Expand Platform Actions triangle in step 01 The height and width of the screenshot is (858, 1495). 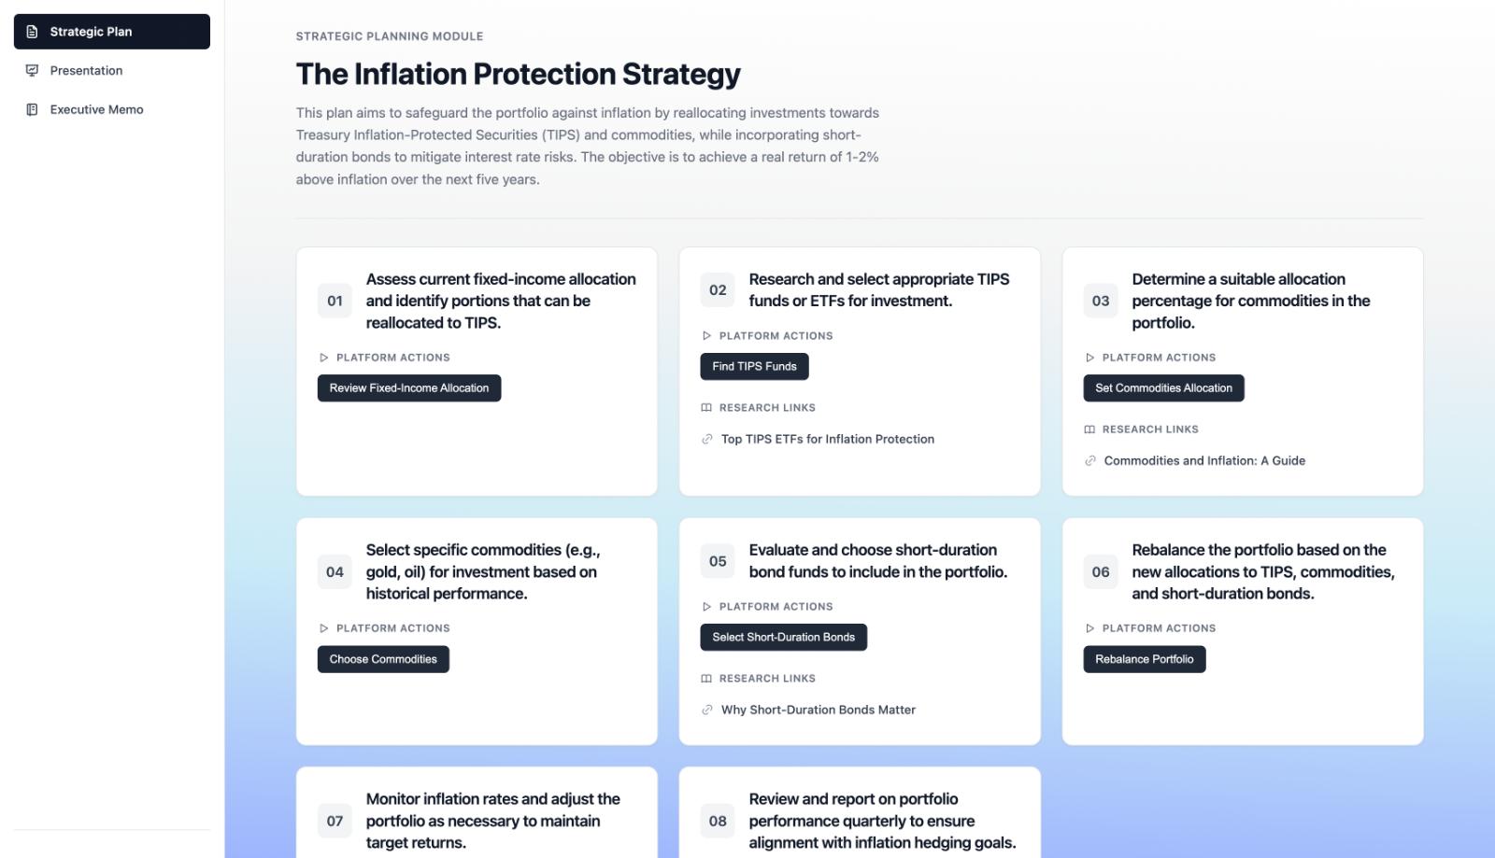[324, 358]
